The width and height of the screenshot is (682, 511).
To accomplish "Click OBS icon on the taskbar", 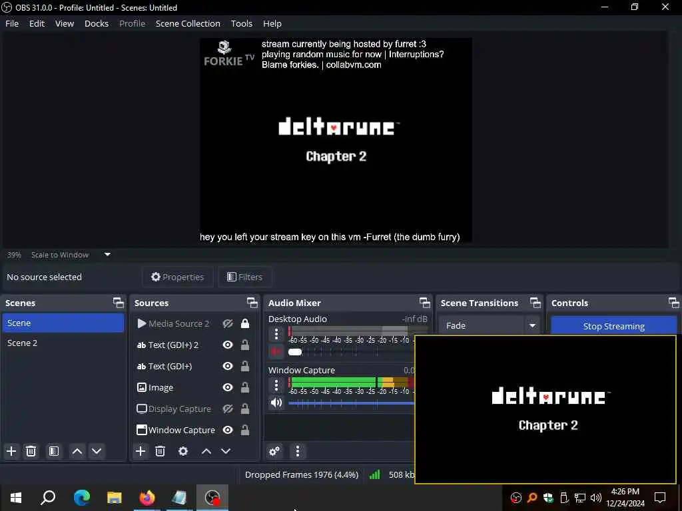I will (x=212, y=498).
